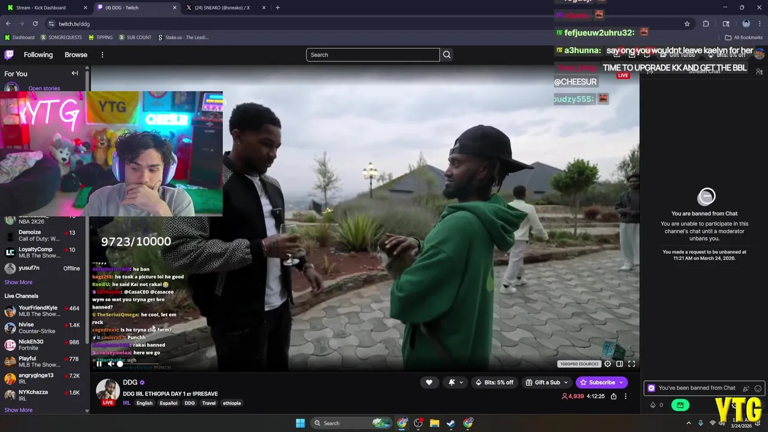
Task: Open notification bell dropdown
Action: pos(454,382)
